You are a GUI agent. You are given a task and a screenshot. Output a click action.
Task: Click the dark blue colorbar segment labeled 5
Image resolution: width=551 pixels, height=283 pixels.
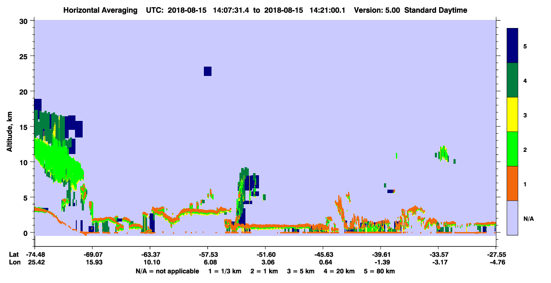click(513, 45)
